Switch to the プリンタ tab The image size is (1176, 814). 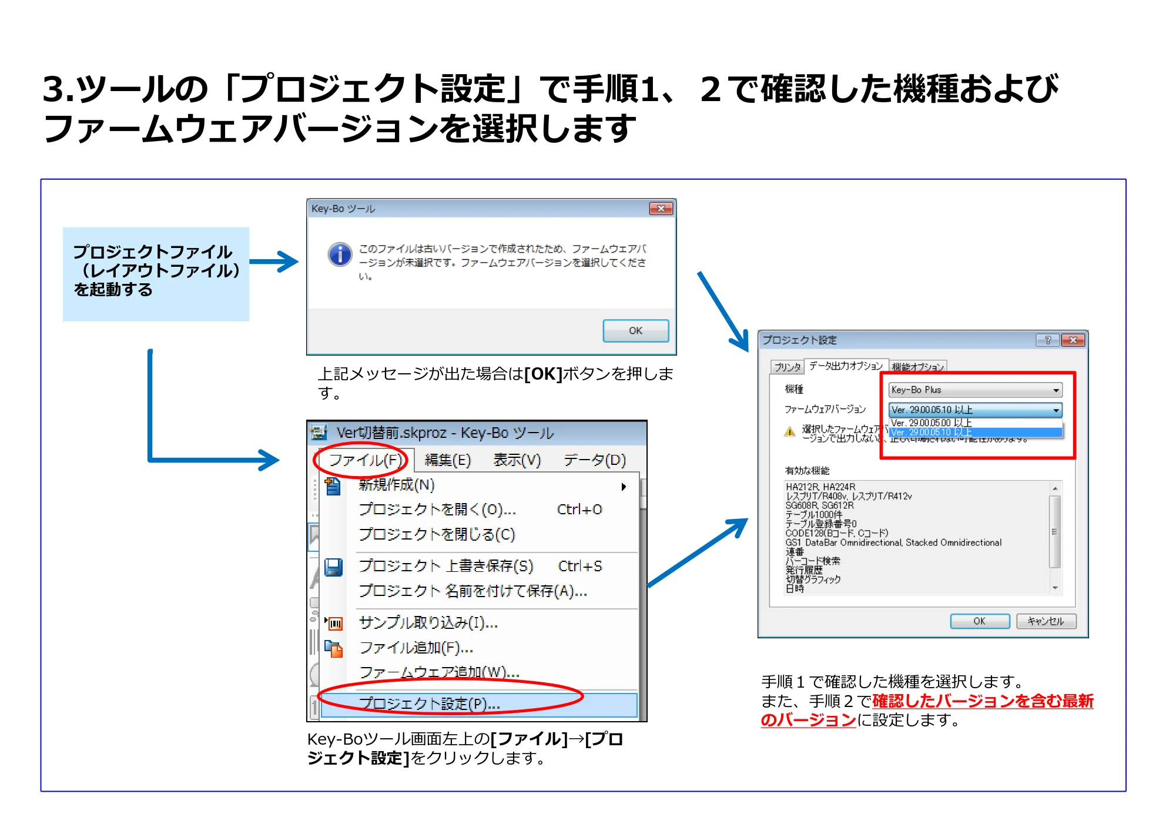787,367
